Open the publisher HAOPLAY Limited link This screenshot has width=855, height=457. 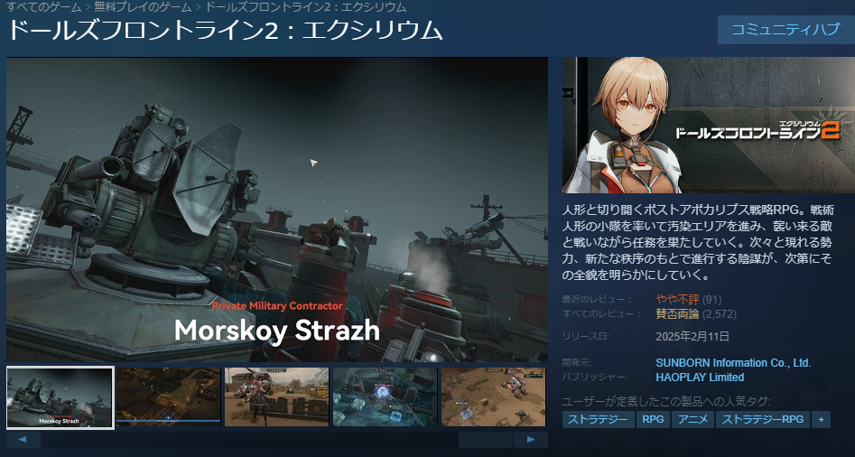pyautogui.click(x=700, y=378)
